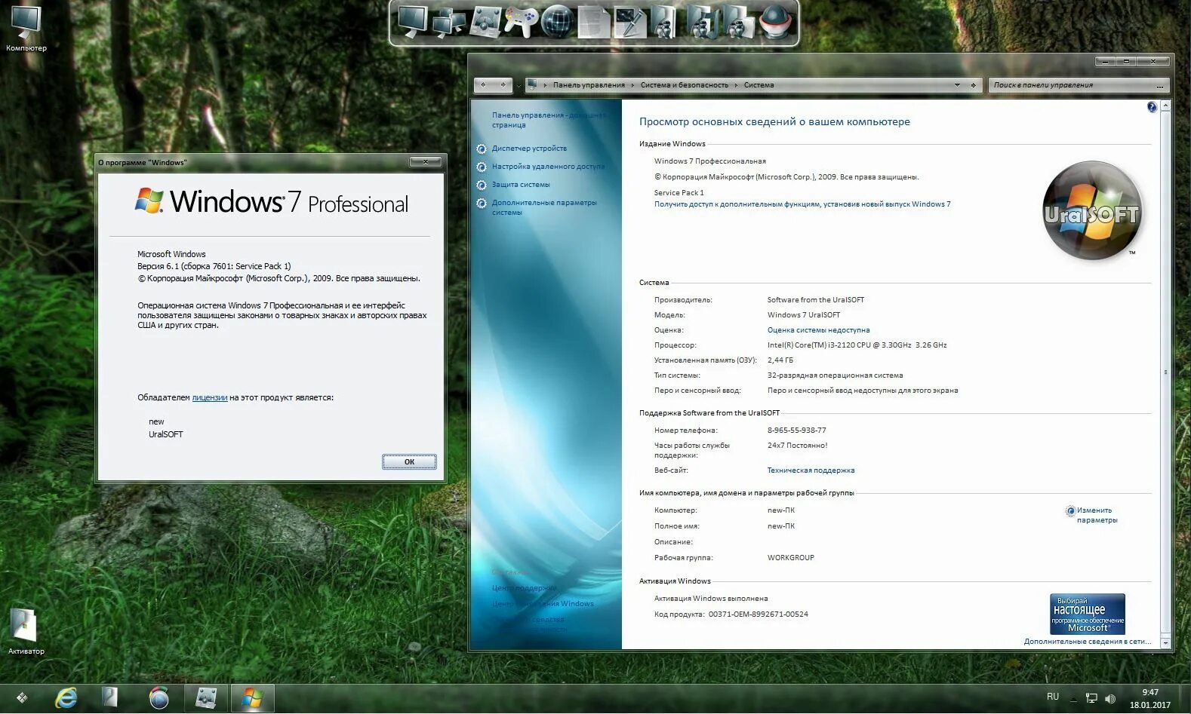Click the refresh arrow beside the address bar
Viewport: 1191px width, 714px height.
(x=974, y=85)
